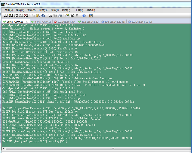Switch to the 192.168.168.204 tab
The height and width of the screenshot is (153, 192).
pos(65,22)
